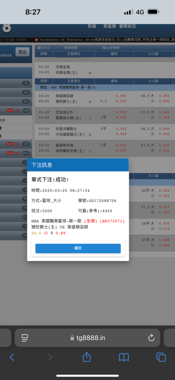This screenshot has width=175, height=380.
Task: Star the 丹佛金塊 match
Action: (90, 73)
